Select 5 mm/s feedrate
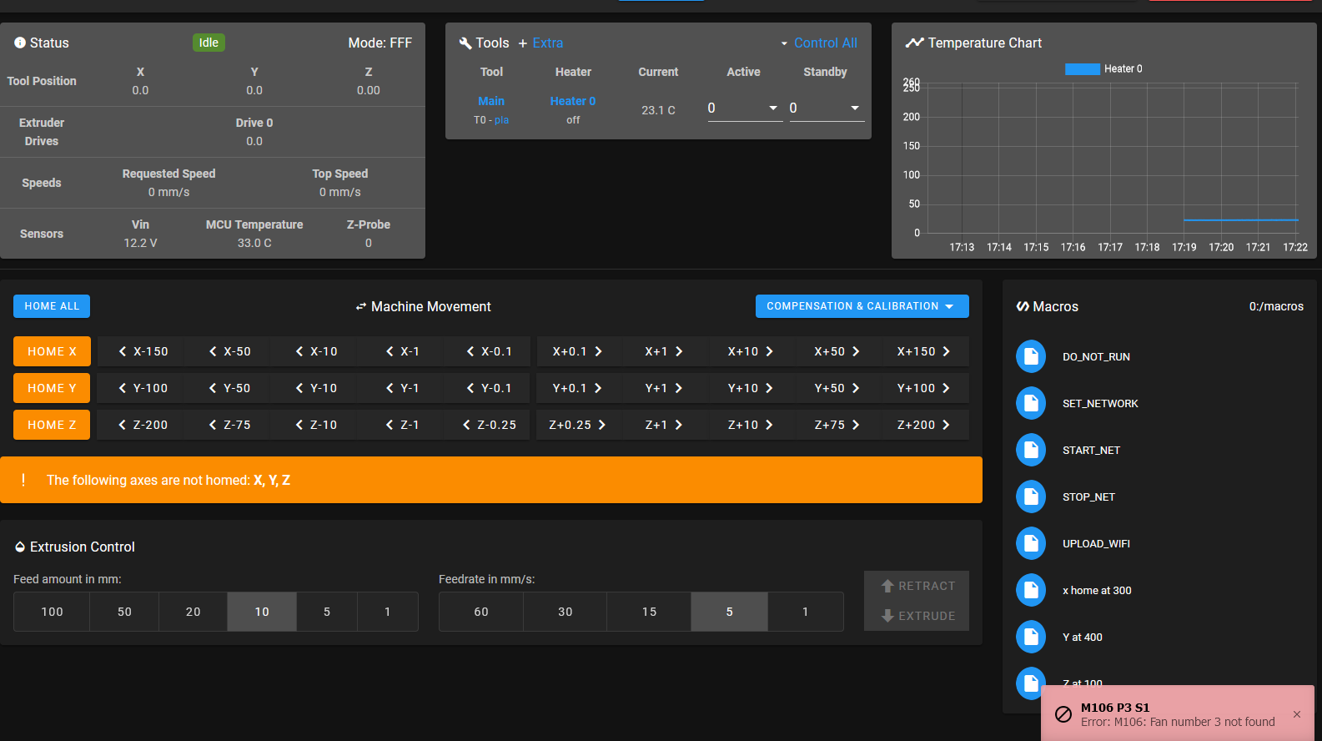This screenshot has width=1322, height=741. tap(730, 612)
